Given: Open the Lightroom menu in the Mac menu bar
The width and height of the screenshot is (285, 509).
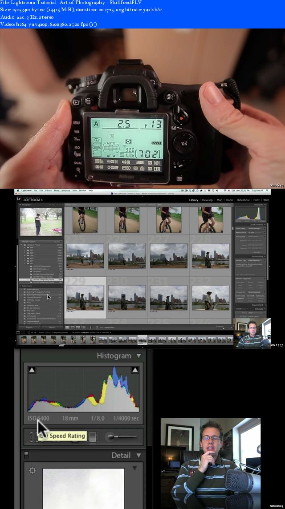Looking at the screenshot, I should [x=26, y=190].
